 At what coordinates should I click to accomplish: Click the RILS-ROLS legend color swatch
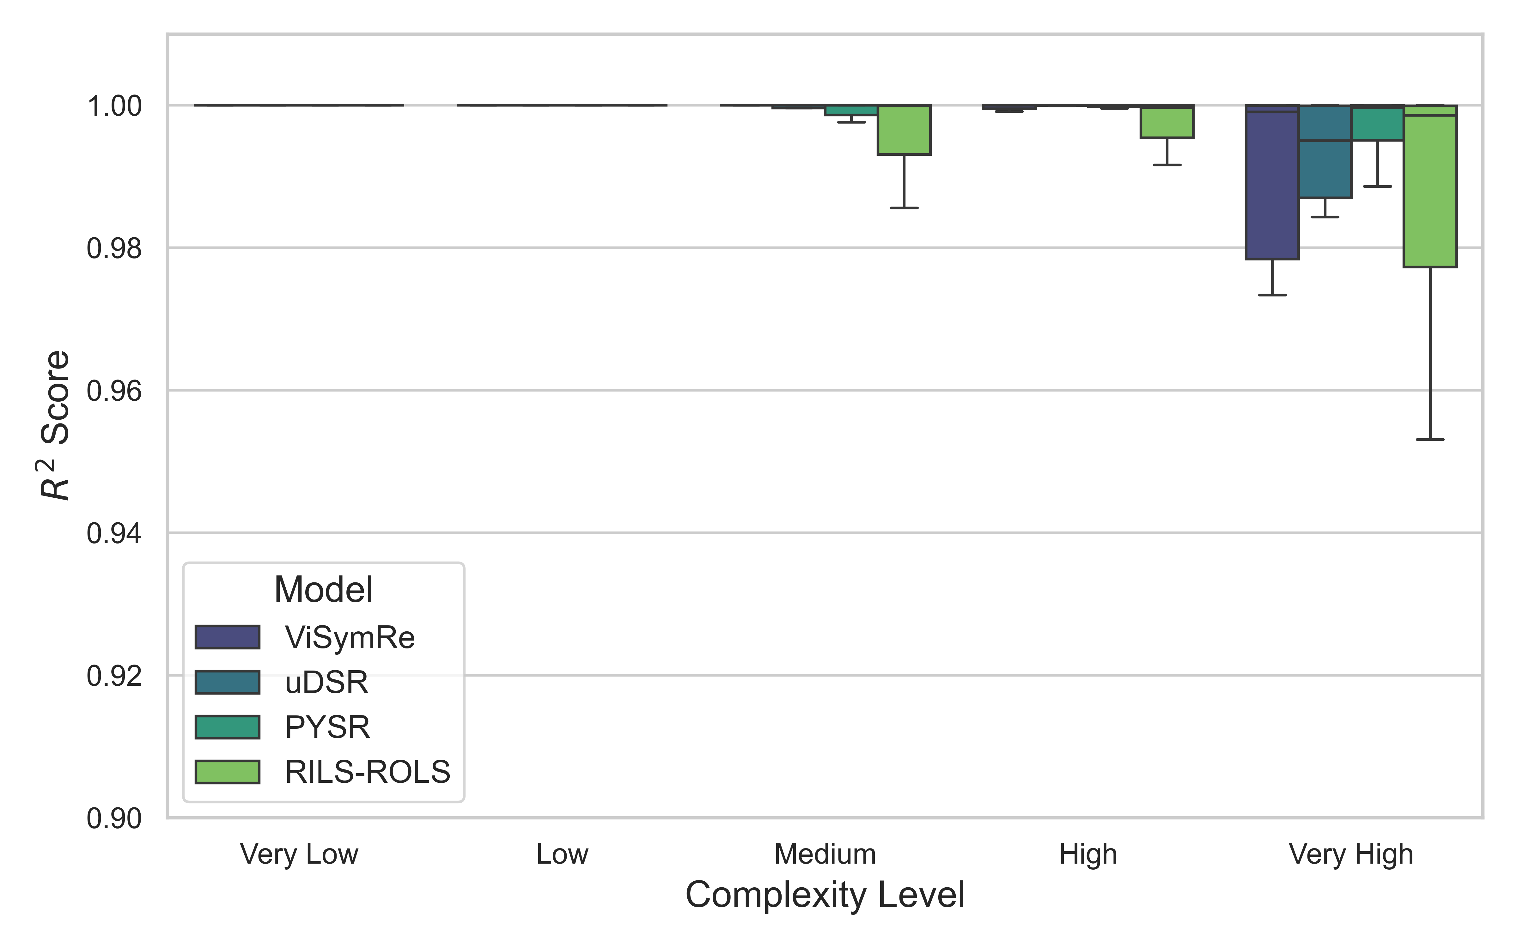click(x=227, y=772)
